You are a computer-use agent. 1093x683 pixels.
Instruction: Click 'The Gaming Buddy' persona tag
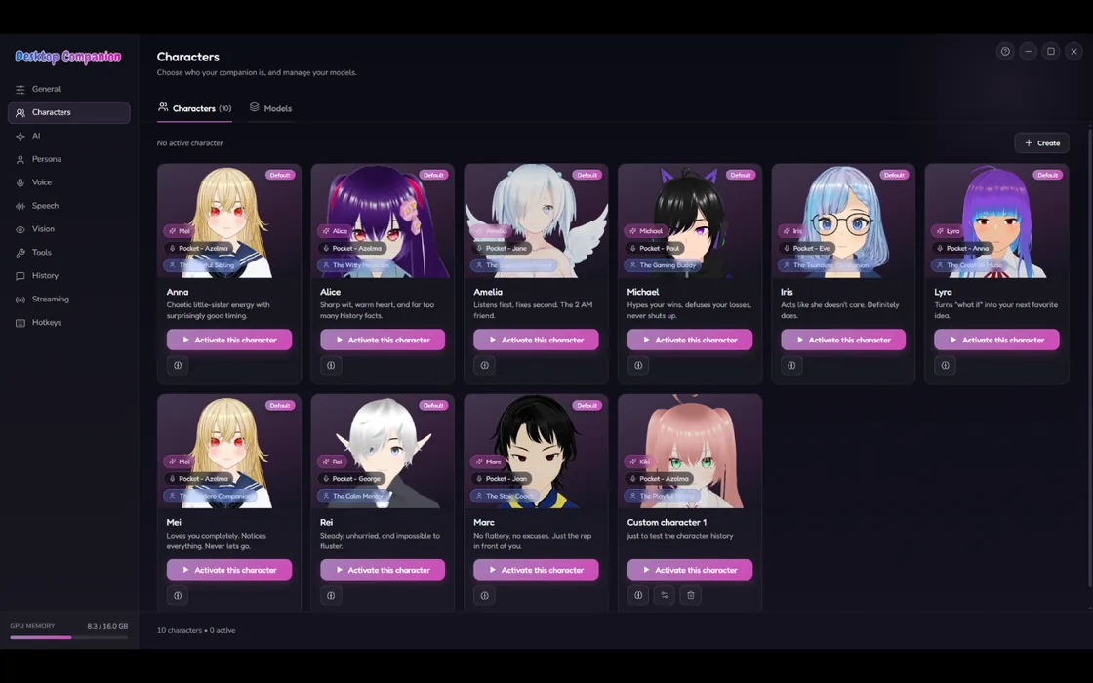pyautogui.click(x=663, y=265)
